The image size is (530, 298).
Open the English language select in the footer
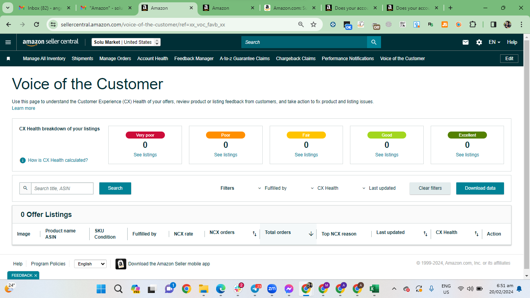pos(90,264)
